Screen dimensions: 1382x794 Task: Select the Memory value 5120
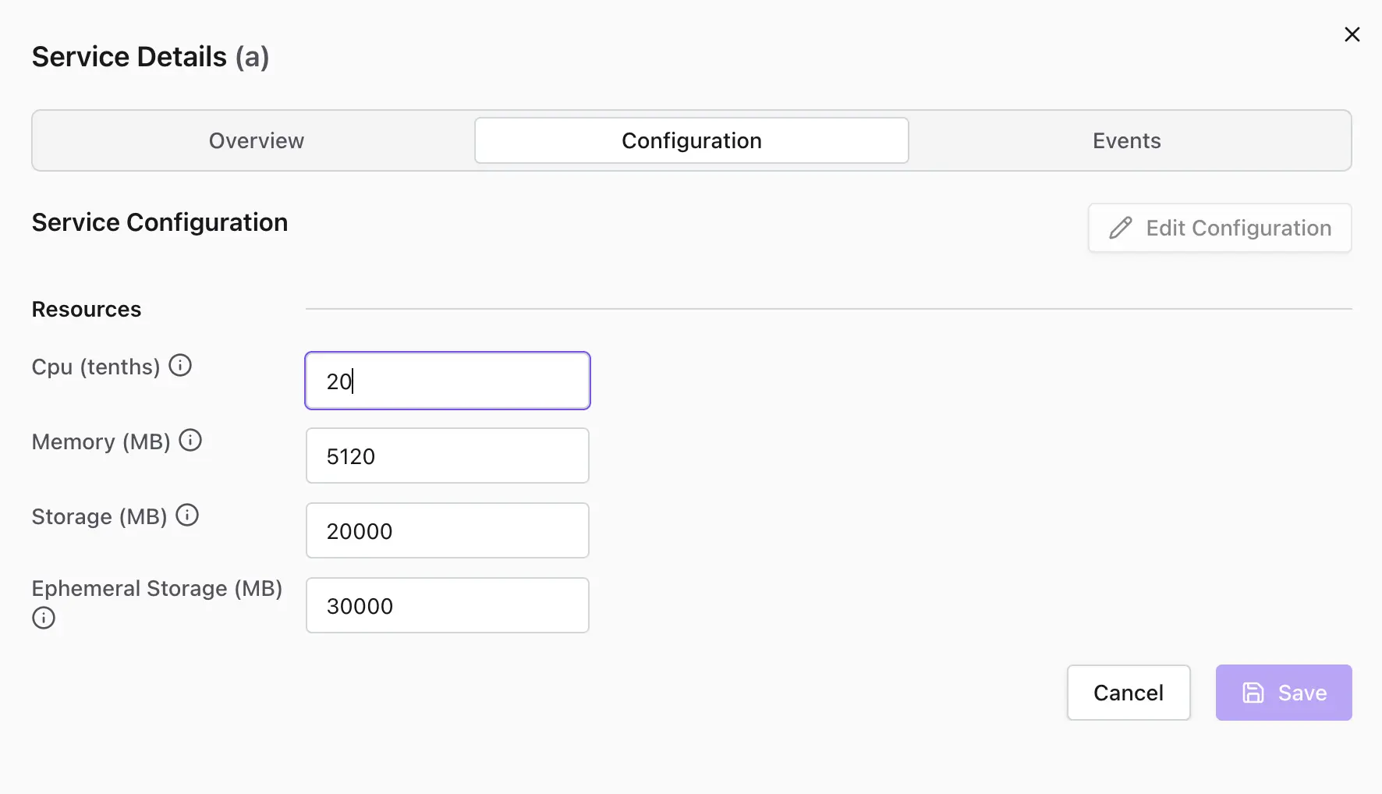pos(447,455)
